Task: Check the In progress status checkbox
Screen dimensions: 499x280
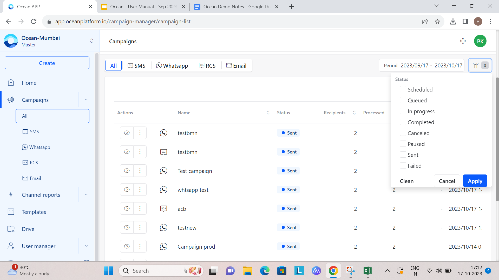Action: click(403, 111)
